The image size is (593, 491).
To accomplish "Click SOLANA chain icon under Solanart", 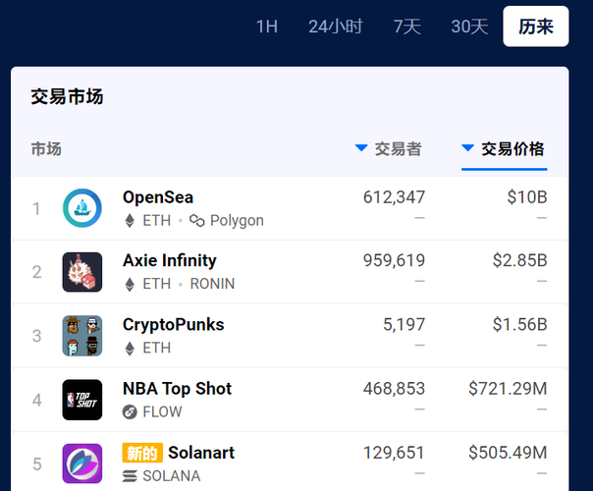I will click(x=130, y=476).
